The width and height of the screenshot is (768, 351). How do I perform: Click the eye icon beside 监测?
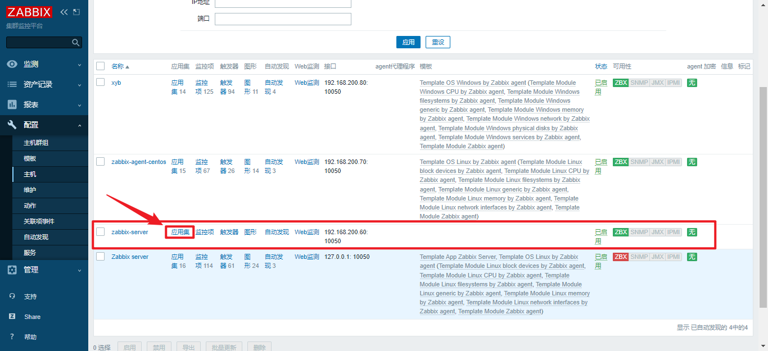pyautogui.click(x=12, y=64)
